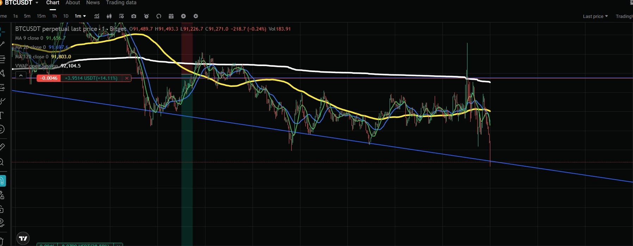This screenshot has height=246, width=633.
Task: Select the 1s timeframe
Action: click(15, 16)
